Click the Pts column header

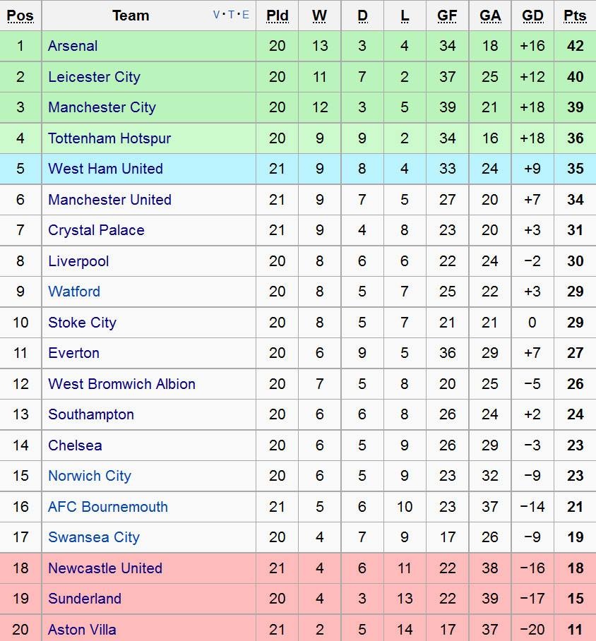[575, 16]
